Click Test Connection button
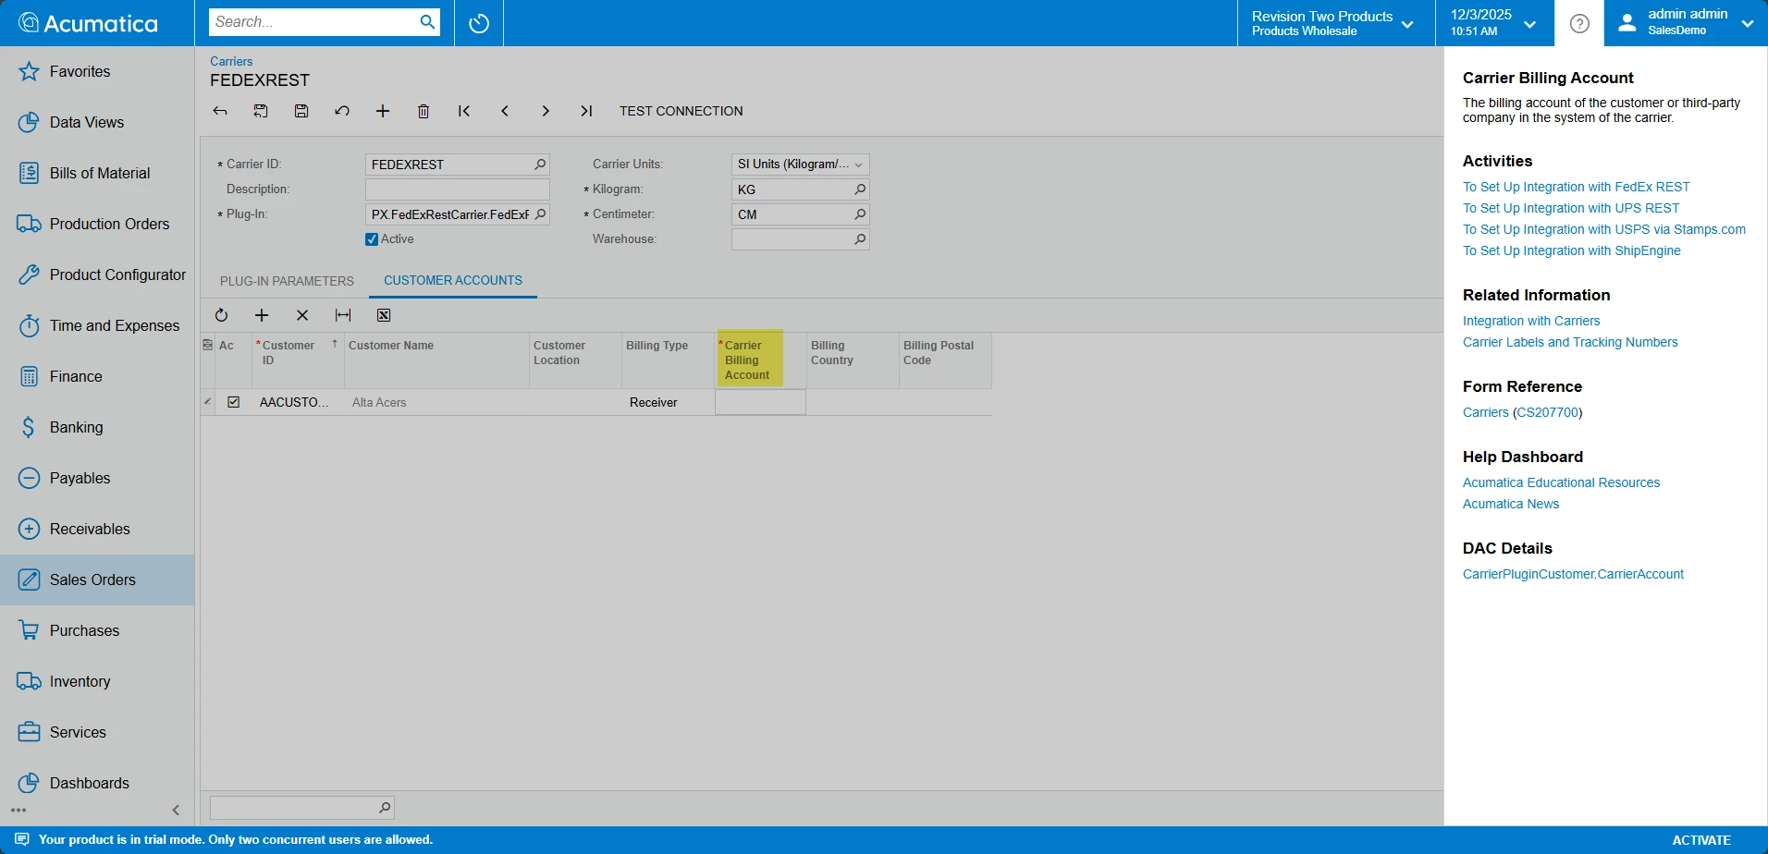 [x=681, y=111]
